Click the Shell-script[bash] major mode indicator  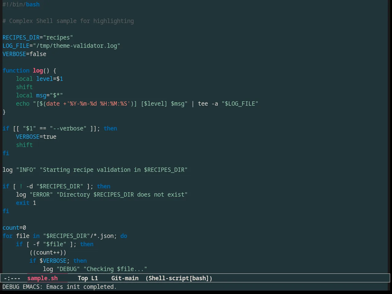pyautogui.click(x=179, y=278)
